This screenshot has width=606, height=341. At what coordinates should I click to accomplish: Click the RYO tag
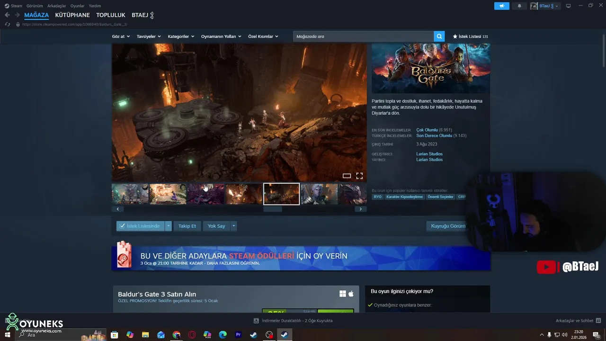pyautogui.click(x=377, y=197)
